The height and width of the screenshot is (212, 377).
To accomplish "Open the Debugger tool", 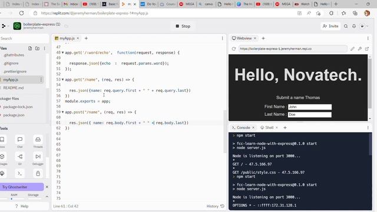I will coord(38,158).
